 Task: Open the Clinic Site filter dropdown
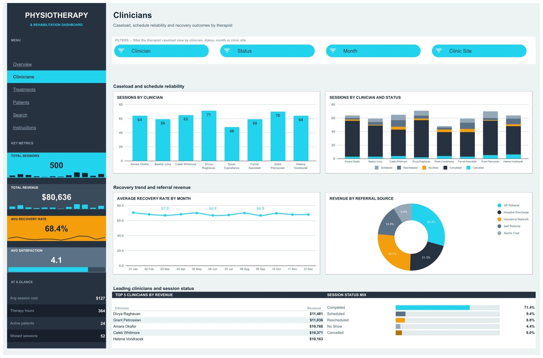479,51
